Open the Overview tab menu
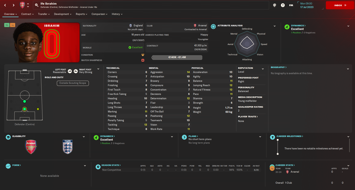Screen dimensions: 355x190 click(11, 14)
